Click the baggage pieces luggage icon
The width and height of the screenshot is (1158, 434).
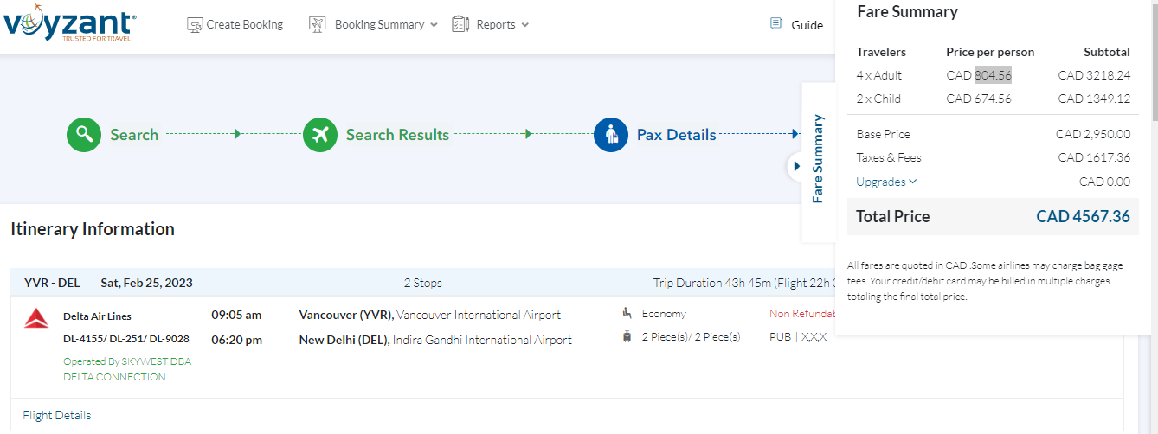pyautogui.click(x=627, y=337)
